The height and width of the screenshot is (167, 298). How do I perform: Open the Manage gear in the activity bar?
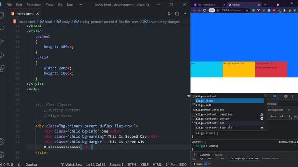tap(2, 154)
